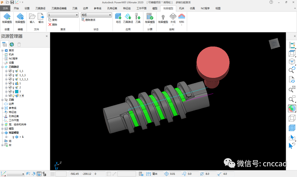Screen dimensions: 297x177
Task: Switch to the 刀具路径编辑 ribbon tab
Action: (59, 8)
